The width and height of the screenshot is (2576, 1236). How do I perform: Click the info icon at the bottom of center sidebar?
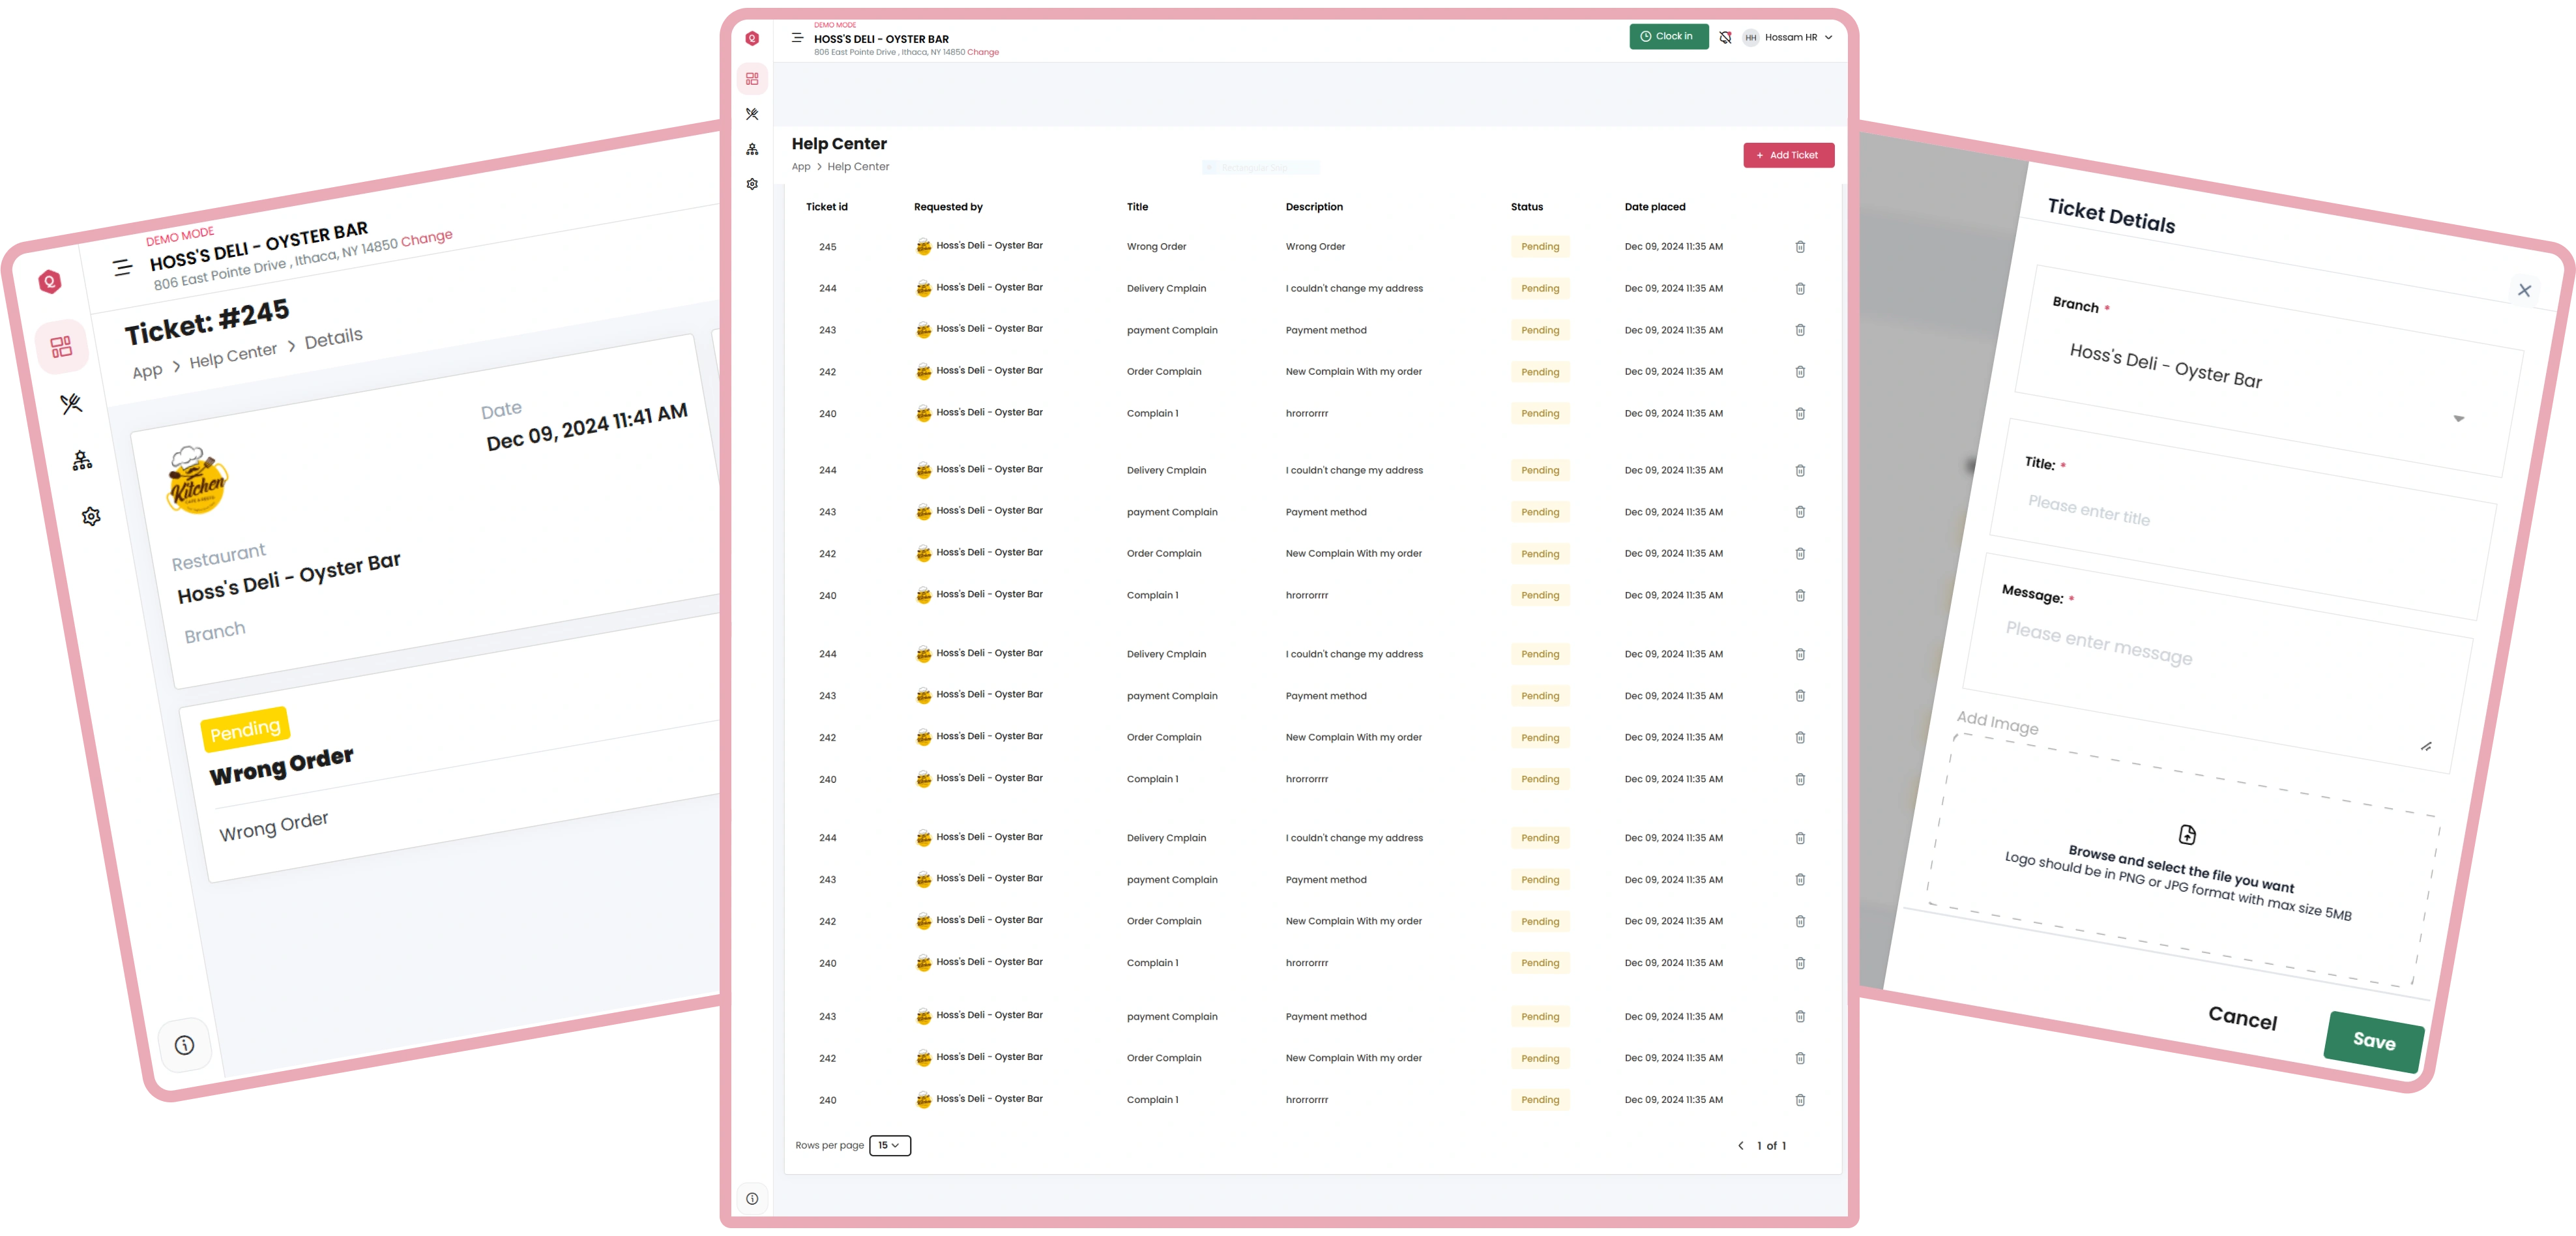(x=752, y=1198)
